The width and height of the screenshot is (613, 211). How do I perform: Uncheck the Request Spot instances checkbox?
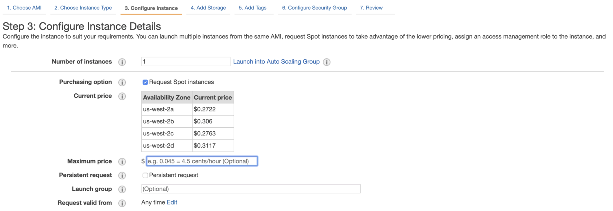(145, 82)
